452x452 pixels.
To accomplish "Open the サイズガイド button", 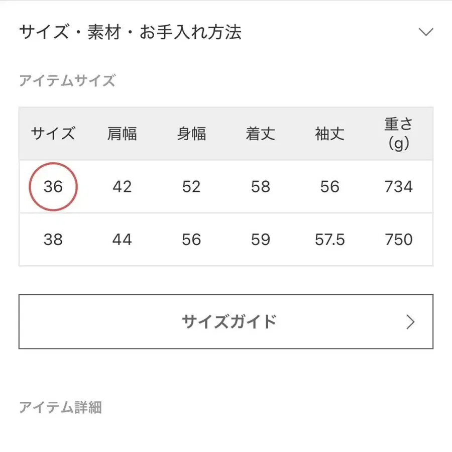I will click(x=226, y=321).
